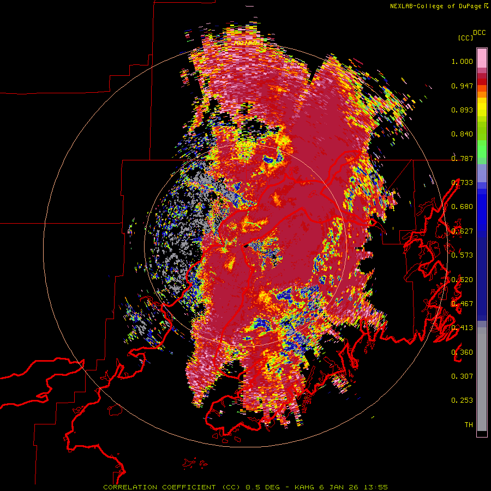Click the 100 NMI range ring label
Screen dimensions: 491x491
coord(245,43)
